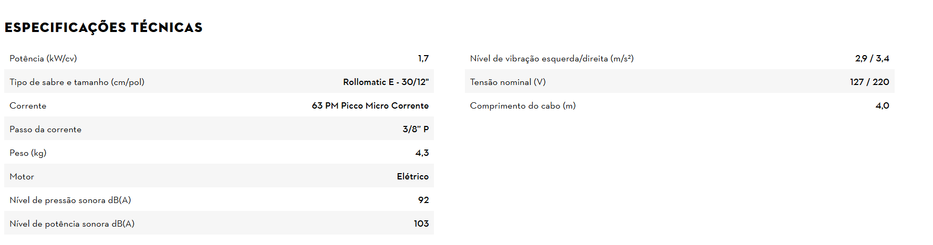Select the 1,7 power value

click(423, 58)
